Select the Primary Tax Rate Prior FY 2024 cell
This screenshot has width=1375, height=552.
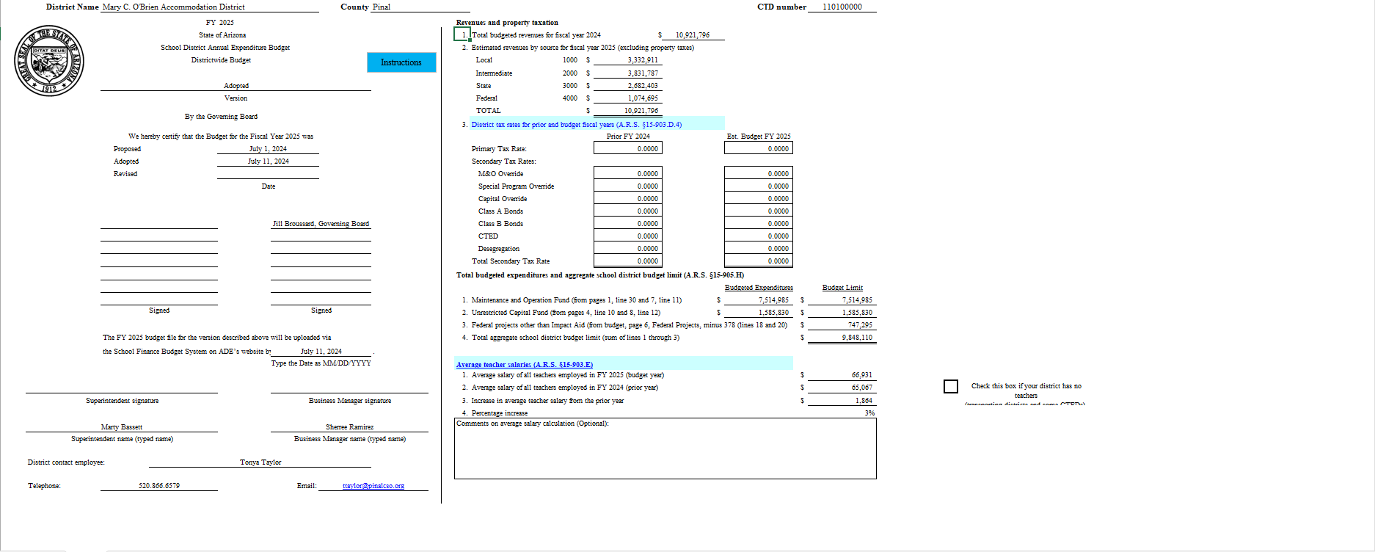(x=627, y=148)
